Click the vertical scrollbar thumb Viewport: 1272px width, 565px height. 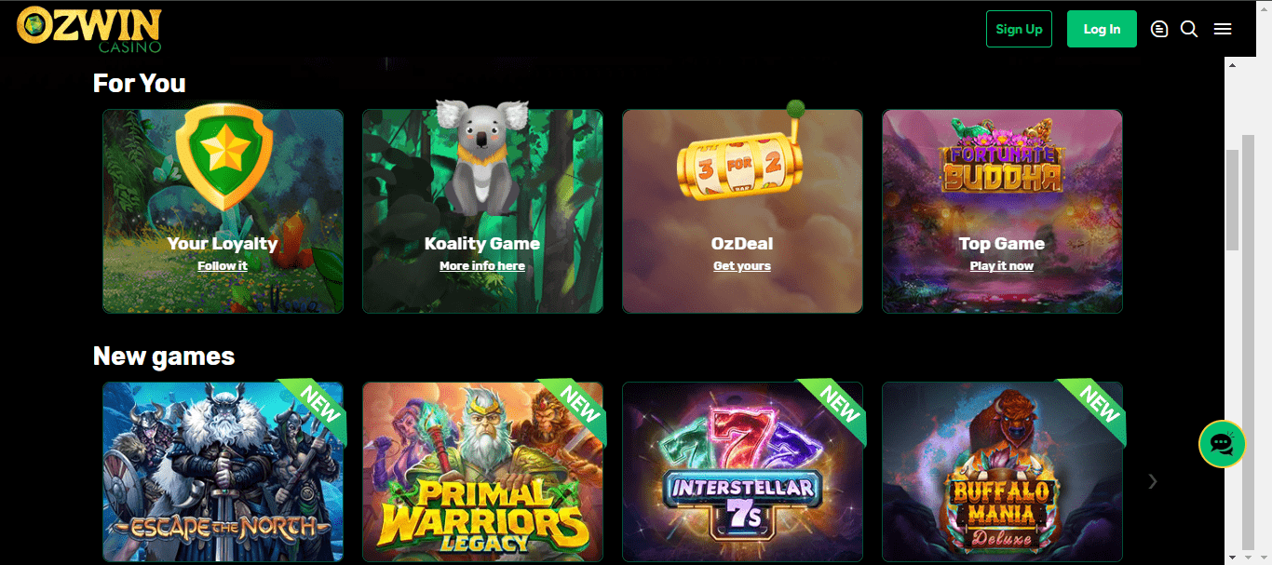(1232, 199)
